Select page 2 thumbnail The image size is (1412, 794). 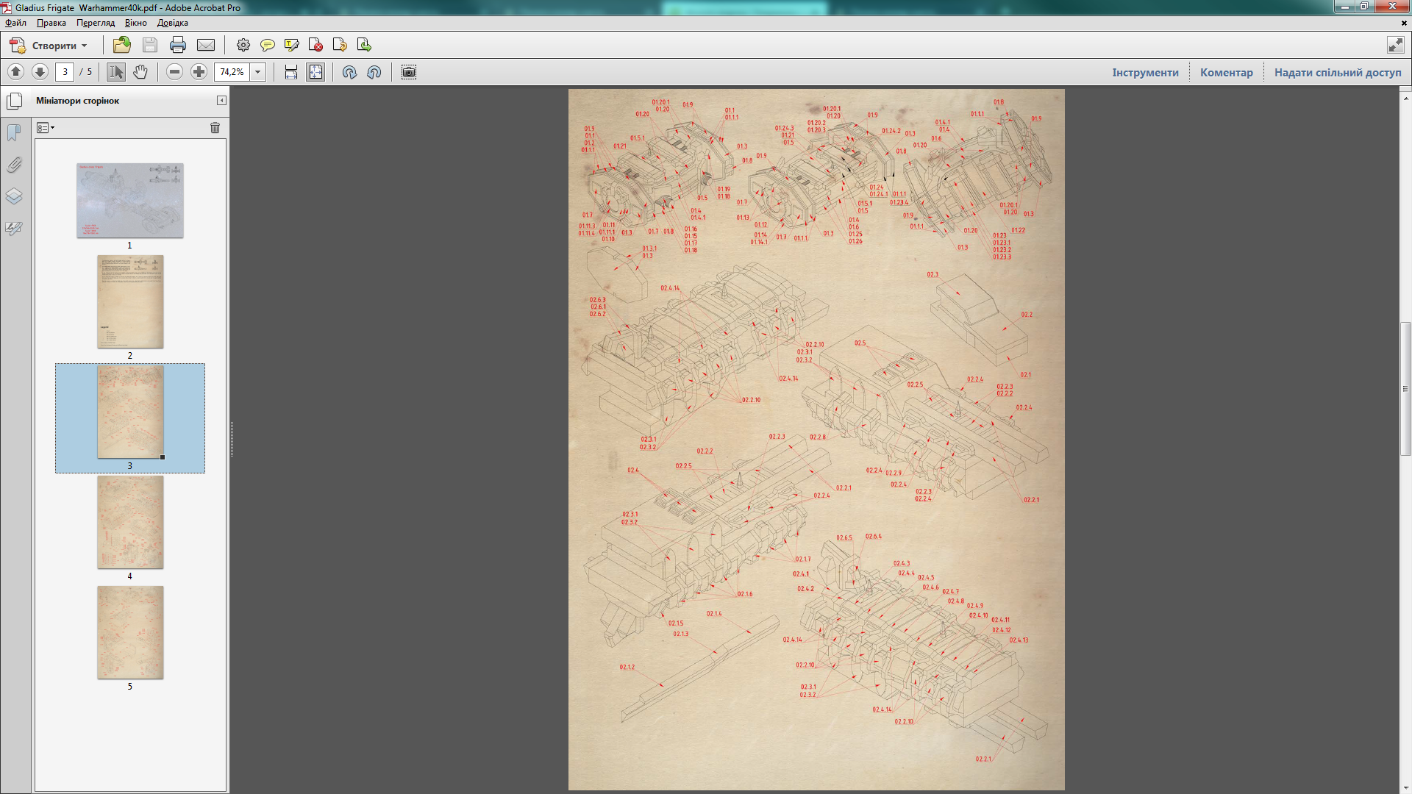tap(130, 301)
